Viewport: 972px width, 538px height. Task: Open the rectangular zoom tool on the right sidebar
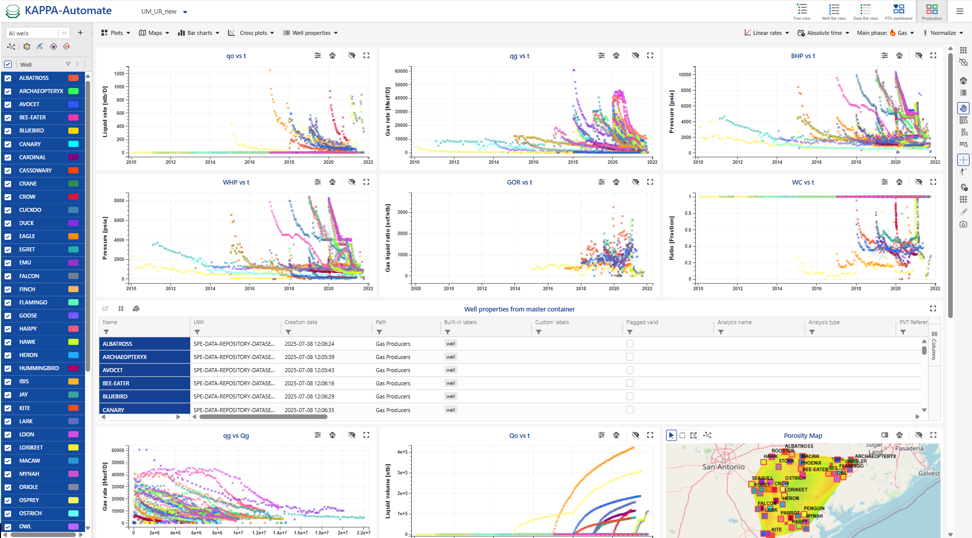point(963,120)
